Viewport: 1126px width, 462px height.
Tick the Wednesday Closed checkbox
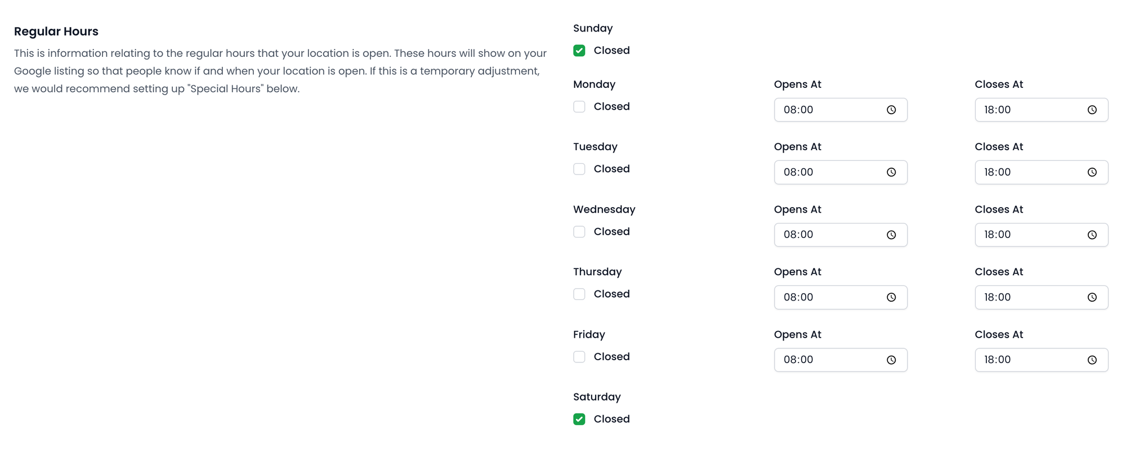coord(579,232)
